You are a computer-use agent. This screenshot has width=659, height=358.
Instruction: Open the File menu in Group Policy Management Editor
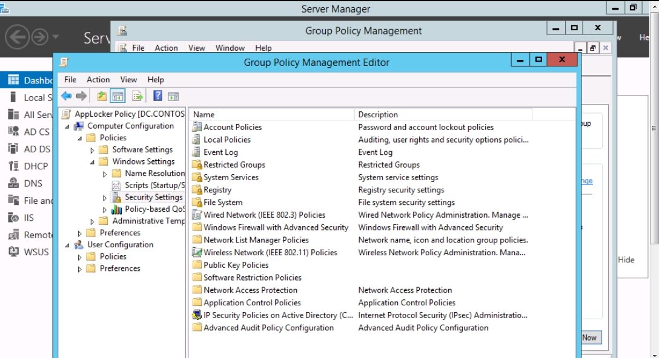click(x=70, y=79)
